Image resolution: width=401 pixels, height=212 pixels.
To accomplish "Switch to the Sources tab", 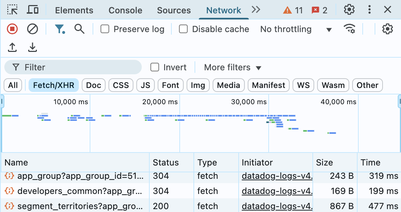I will coord(174,10).
